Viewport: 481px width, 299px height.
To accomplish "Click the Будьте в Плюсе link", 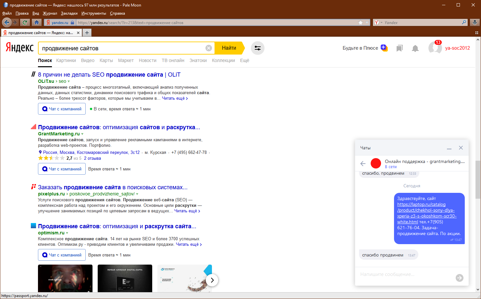I will 360,48.
